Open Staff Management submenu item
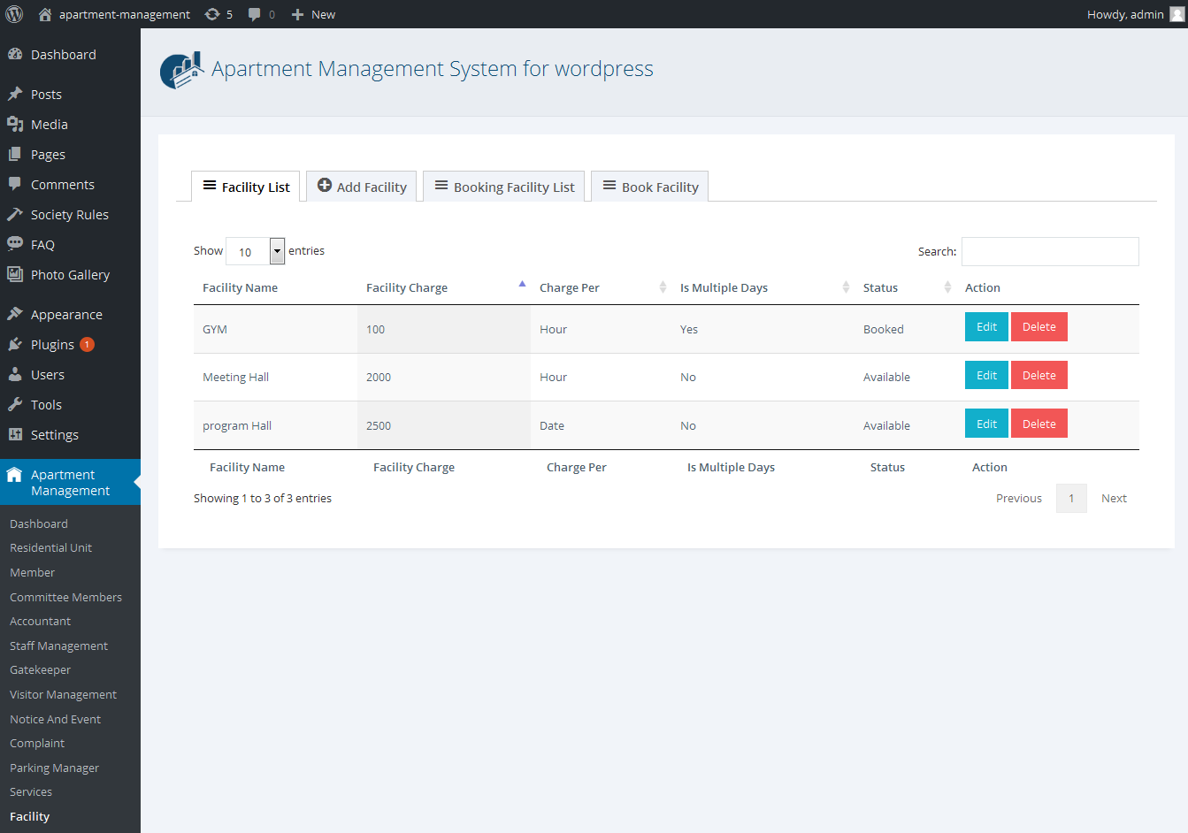Image resolution: width=1188 pixels, height=833 pixels. 58,646
